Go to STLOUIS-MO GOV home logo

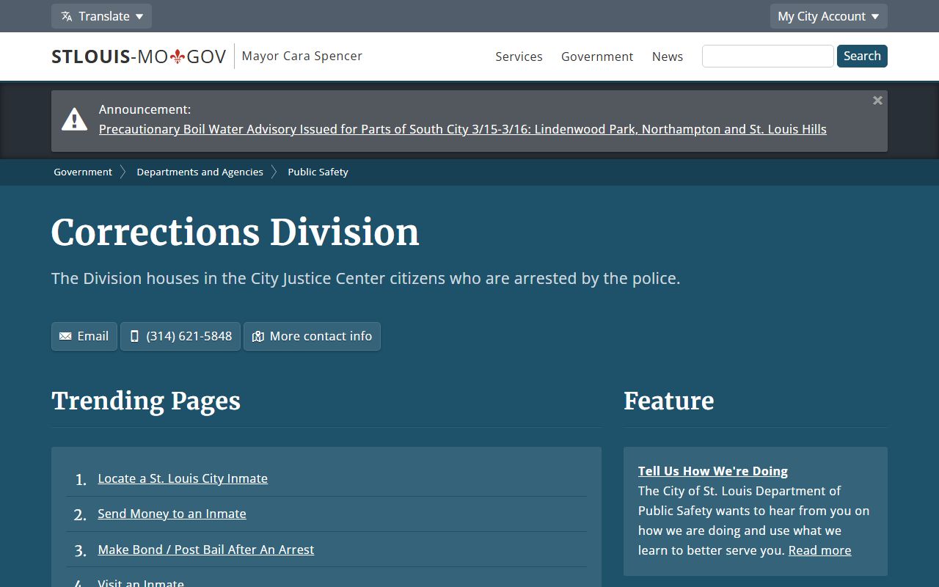click(139, 56)
